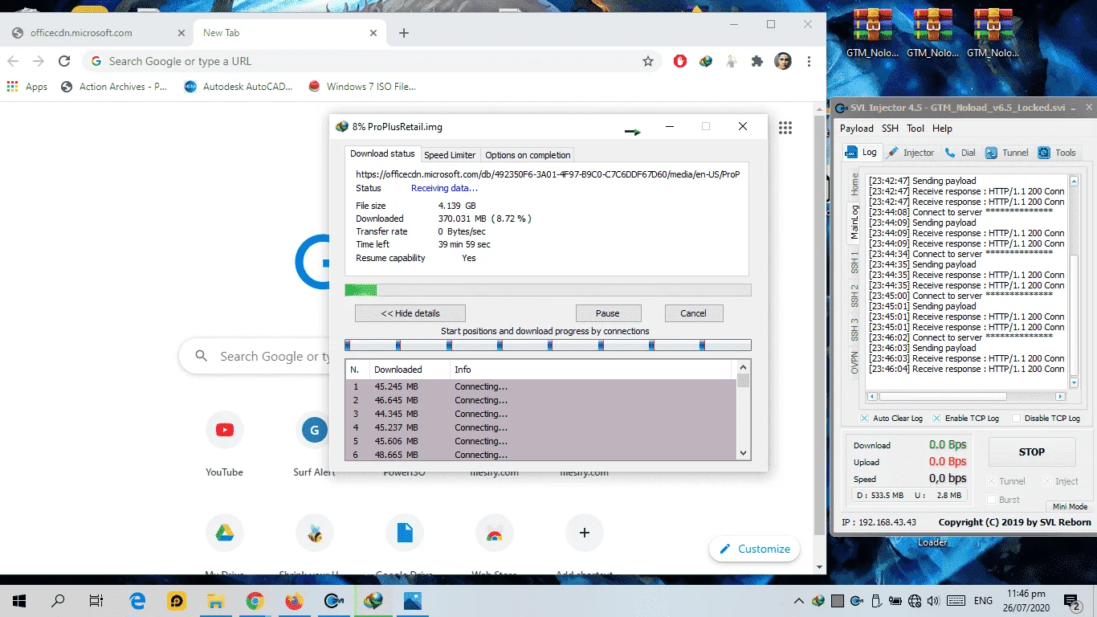This screenshot has width=1097, height=617.
Task: Open the Help menu in SVL Injector
Action: (x=942, y=129)
